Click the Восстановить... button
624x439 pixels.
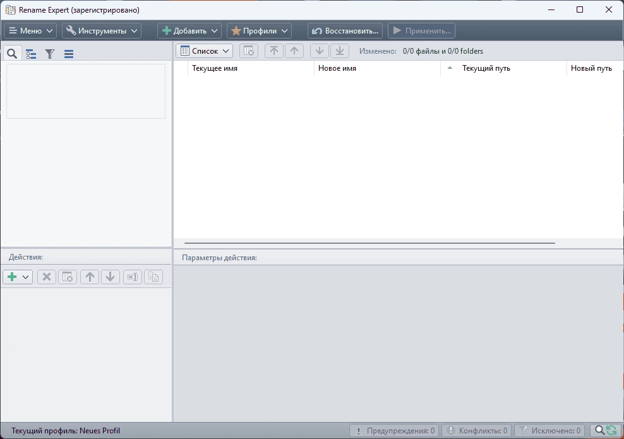[x=345, y=31]
